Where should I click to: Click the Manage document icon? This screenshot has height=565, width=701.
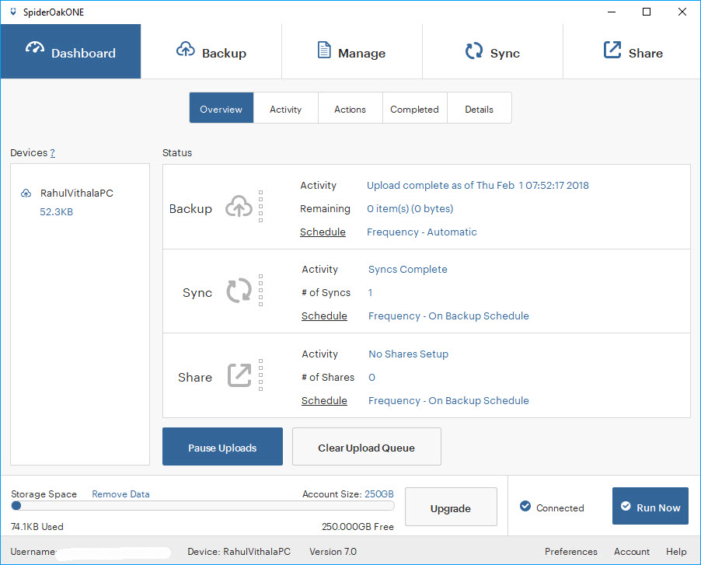click(324, 50)
